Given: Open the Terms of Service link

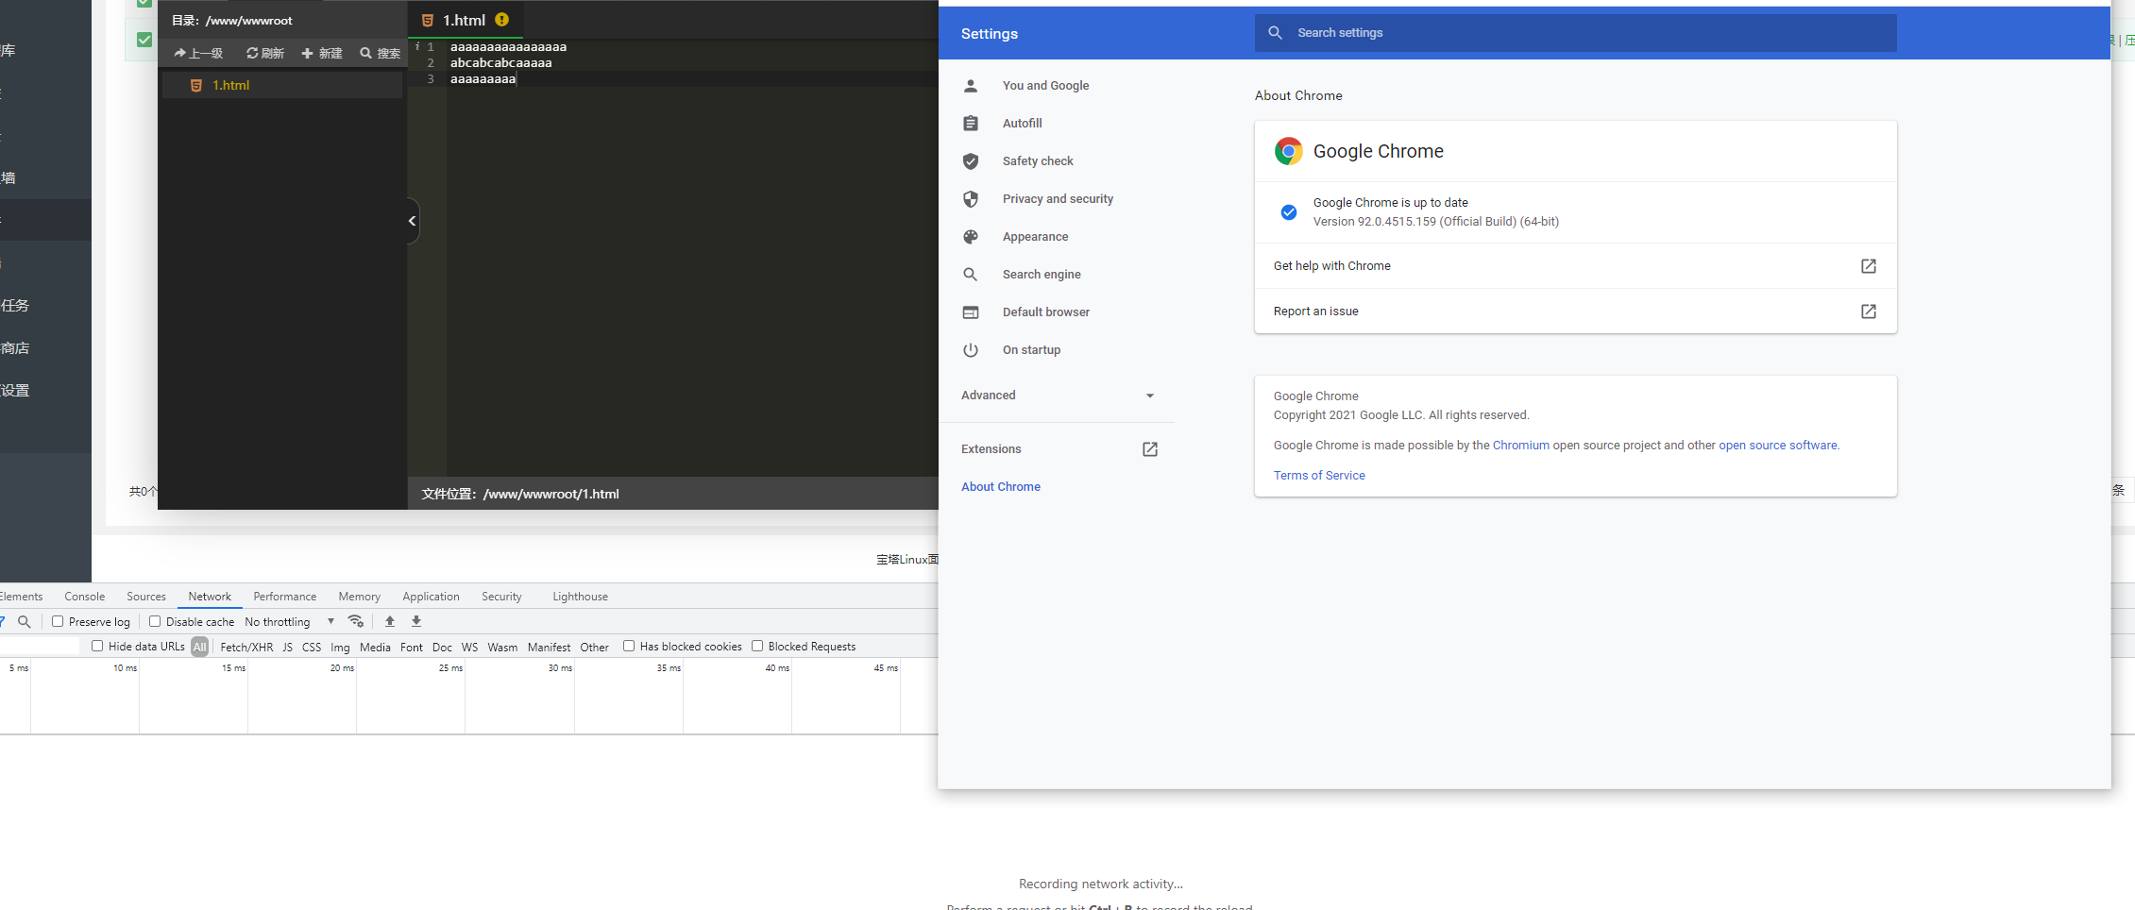Looking at the screenshot, I should click(x=1319, y=475).
